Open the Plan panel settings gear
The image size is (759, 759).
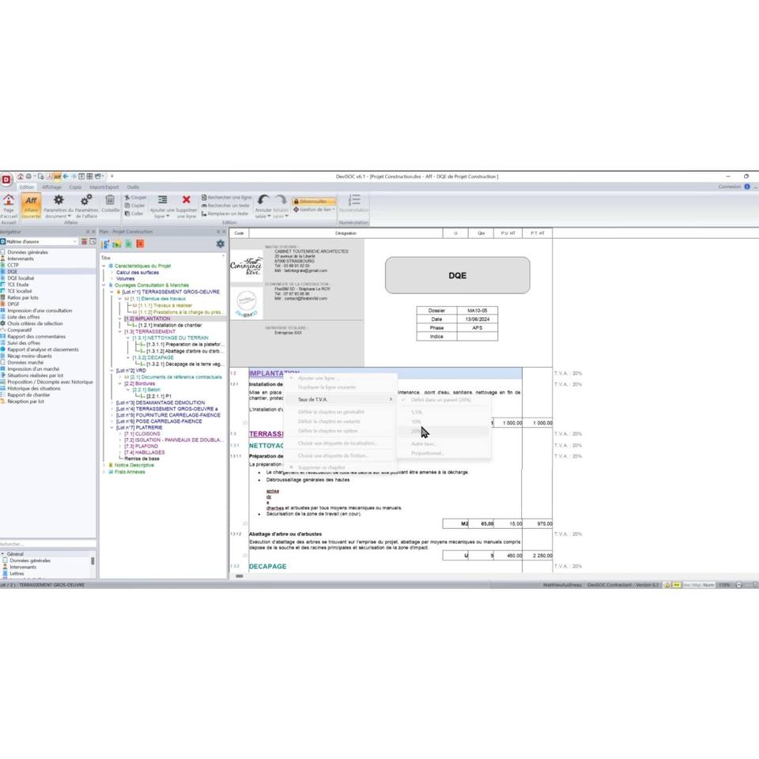click(x=221, y=244)
